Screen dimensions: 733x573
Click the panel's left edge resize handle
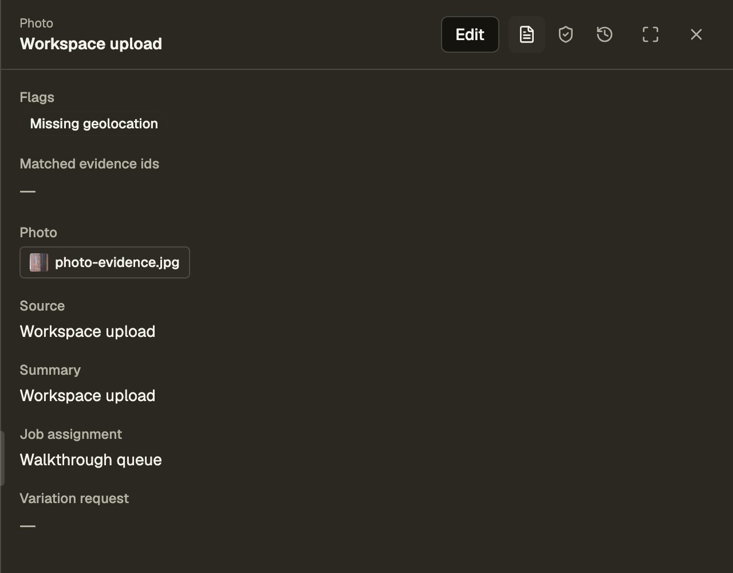2,458
